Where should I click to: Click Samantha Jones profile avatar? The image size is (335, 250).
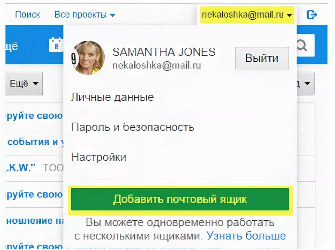click(88, 58)
